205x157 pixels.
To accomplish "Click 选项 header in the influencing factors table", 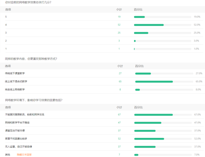I will [8, 107].
